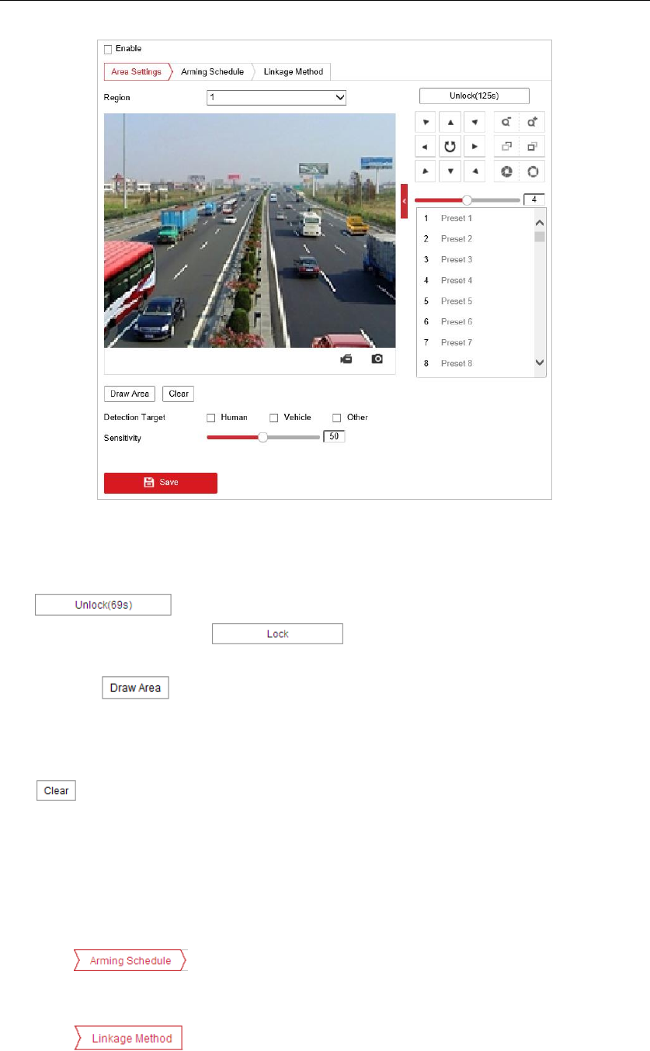Switch to Linkage Method tab in the panel

[x=294, y=71]
